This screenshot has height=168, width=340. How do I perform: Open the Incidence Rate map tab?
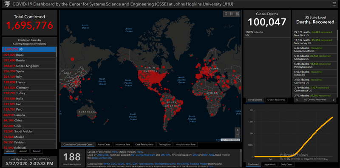123,144
